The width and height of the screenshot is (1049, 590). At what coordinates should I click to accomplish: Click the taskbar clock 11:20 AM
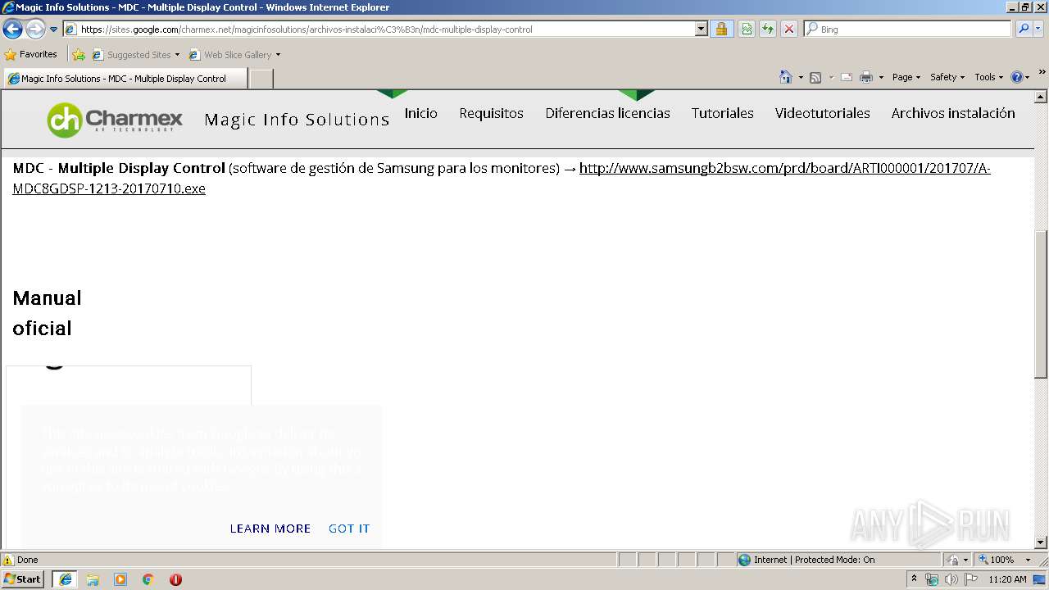click(x=1007, y=579)
